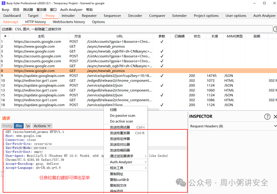This screenshot has width=277, height=194.
Task: Open the Auth Analyzer main tab
Action: point(264,16)
